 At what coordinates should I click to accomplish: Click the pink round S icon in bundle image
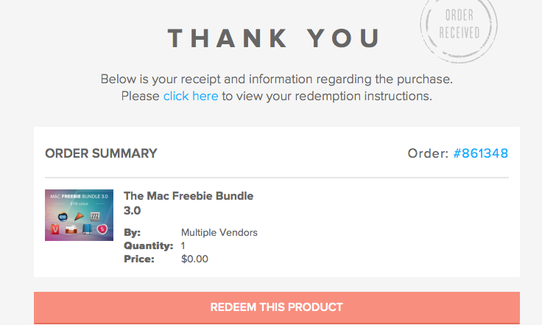coord(102,230)
